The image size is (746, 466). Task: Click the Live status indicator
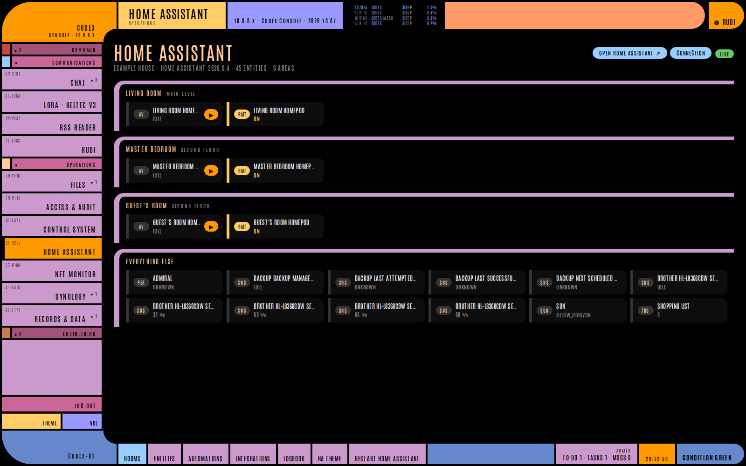[x=725, y=54]
